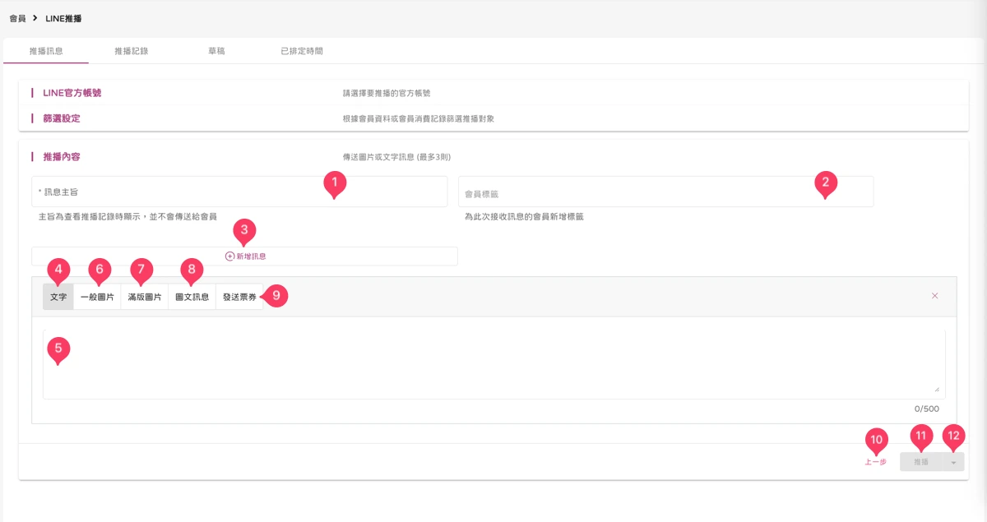Open the 已排定時間 tab
Viewport: 987px width, 522px height.
pyautogui.click(x=302, y=51)
